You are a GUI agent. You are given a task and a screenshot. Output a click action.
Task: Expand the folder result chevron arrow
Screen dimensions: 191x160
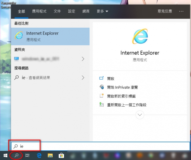coord(83,59)
